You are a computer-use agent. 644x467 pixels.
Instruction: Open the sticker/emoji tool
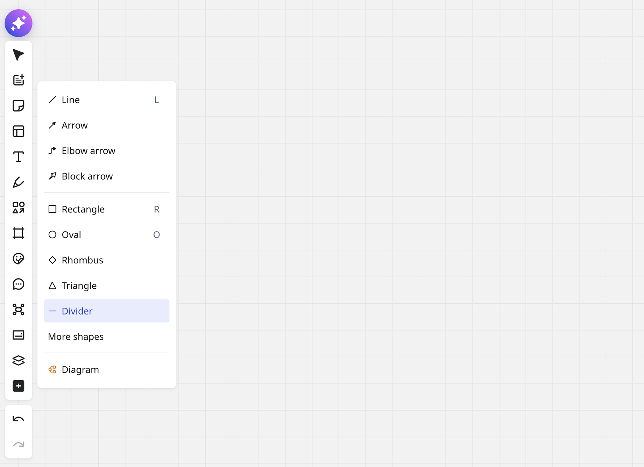click(18, 259)
